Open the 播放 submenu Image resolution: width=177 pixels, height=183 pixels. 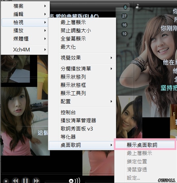click(x=25, y=31)
